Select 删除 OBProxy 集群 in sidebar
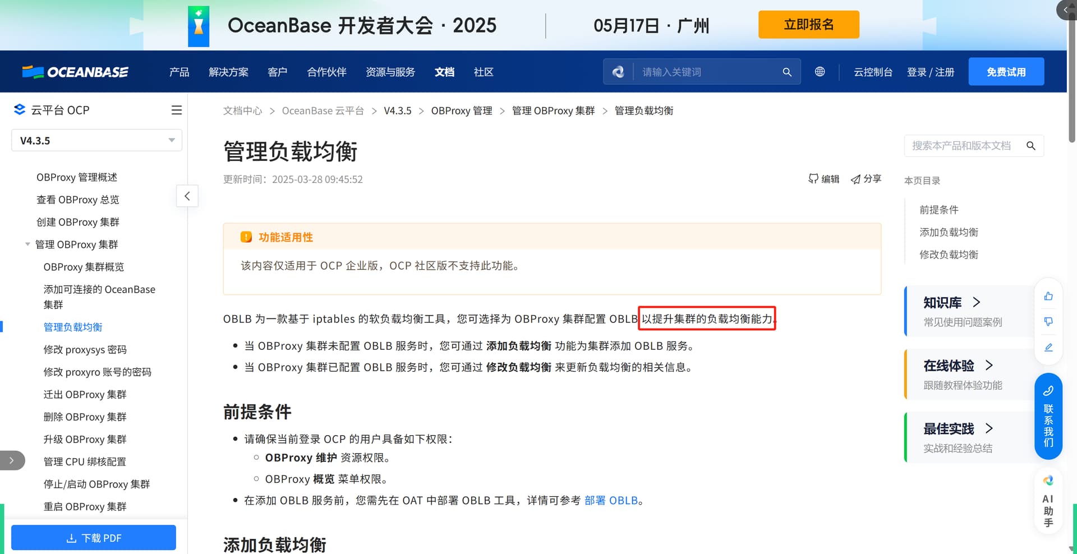Screen dimensions: 1077x554 (85, 417)
